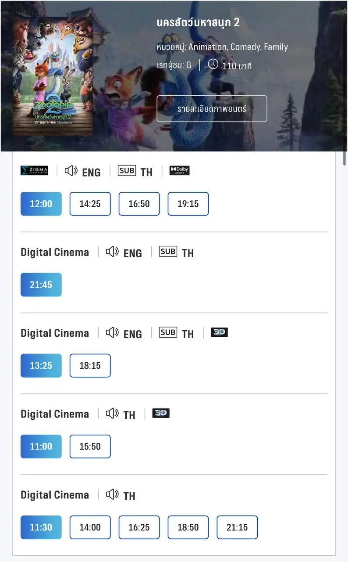Viewport: 348px width, 562px height.
Task: Click the page scrollbar thumb
Action: [345, 158]
